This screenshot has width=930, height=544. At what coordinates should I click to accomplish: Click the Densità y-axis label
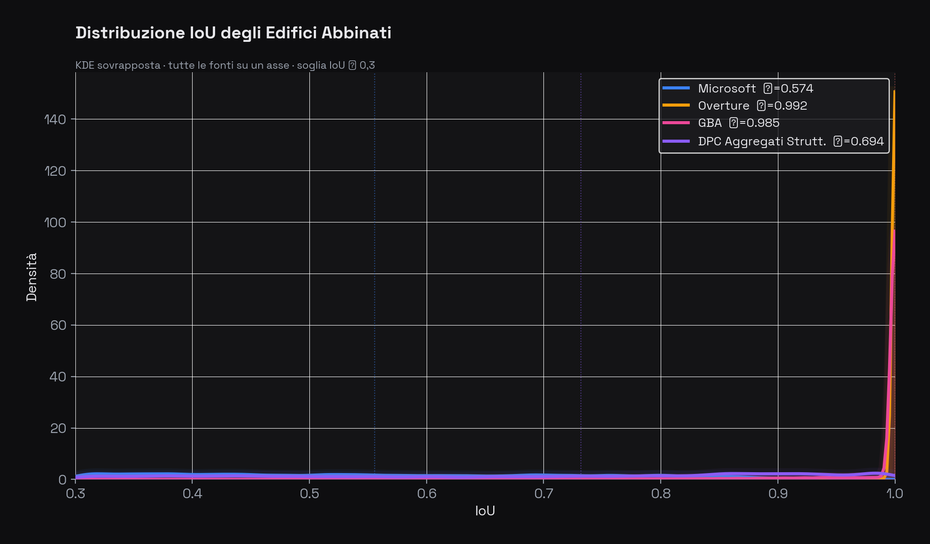tap(32, 277)
